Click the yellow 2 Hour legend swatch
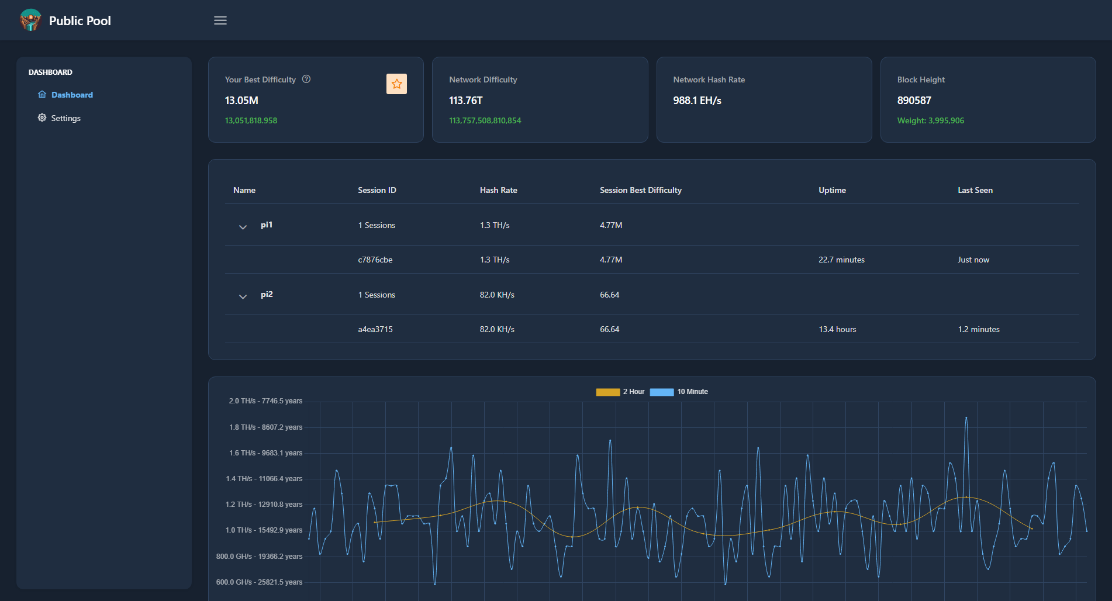Viewport: 1112px width, 601px height. pyautogui.click(x=607, y=392)
